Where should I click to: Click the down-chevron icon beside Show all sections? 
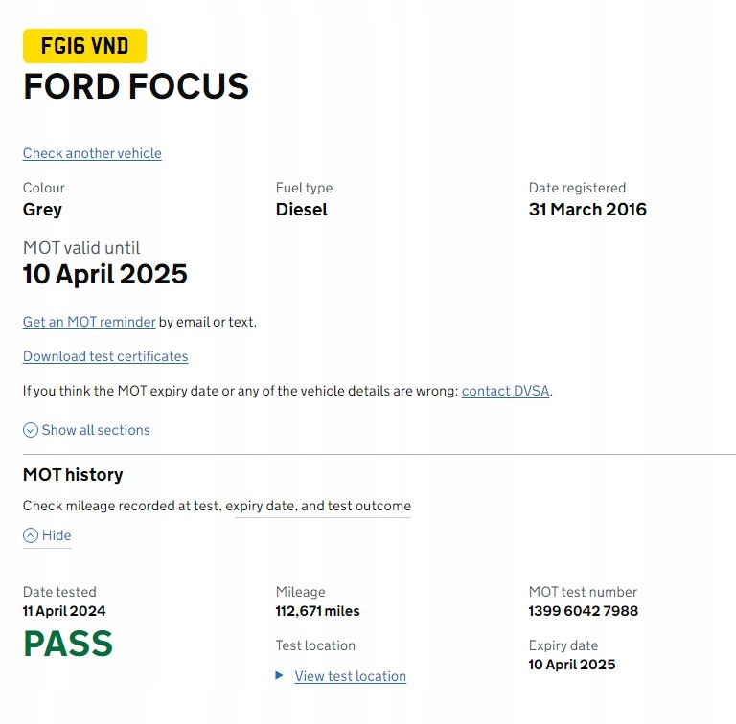pos(31,430)
